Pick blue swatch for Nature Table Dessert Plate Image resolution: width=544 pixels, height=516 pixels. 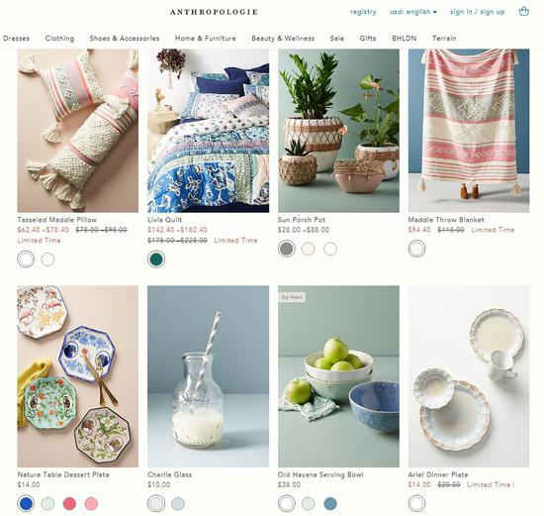26,503
